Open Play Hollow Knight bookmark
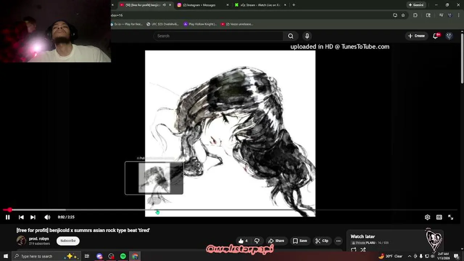 [x=200, y=24]
